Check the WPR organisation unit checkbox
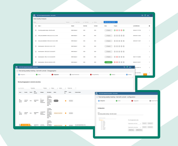The image size is (178, 146). [103, 129]
